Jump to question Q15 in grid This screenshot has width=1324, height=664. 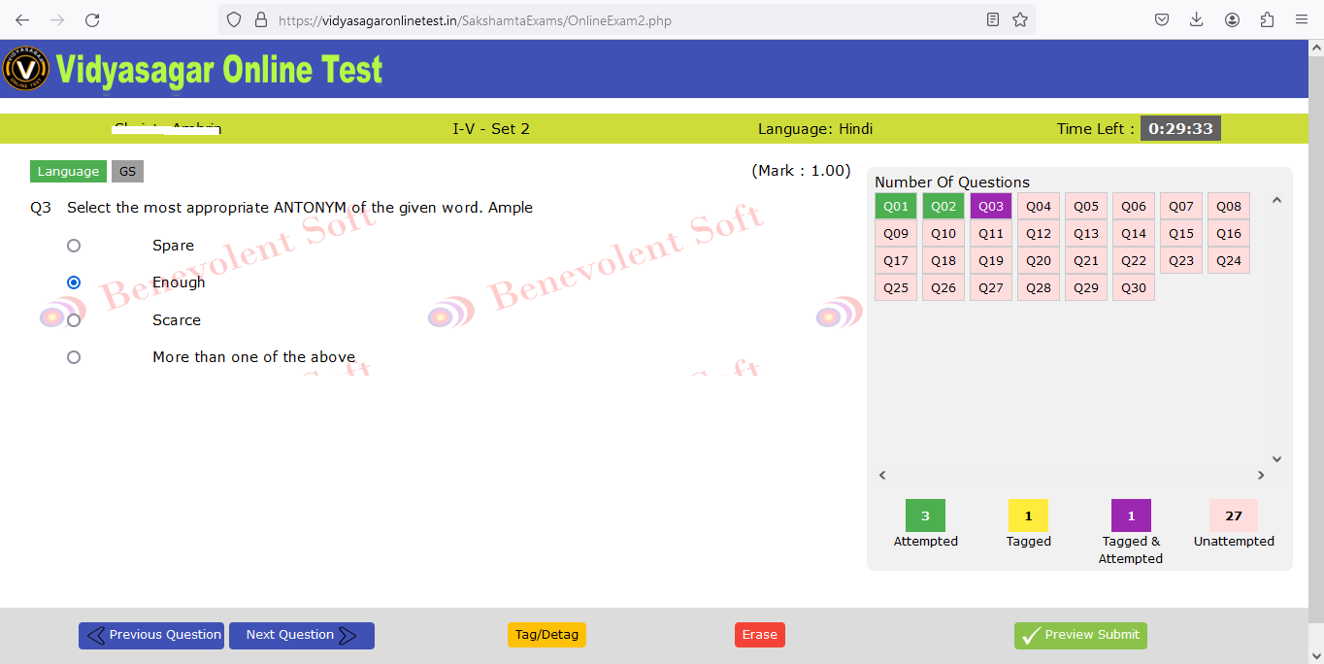1180,233
